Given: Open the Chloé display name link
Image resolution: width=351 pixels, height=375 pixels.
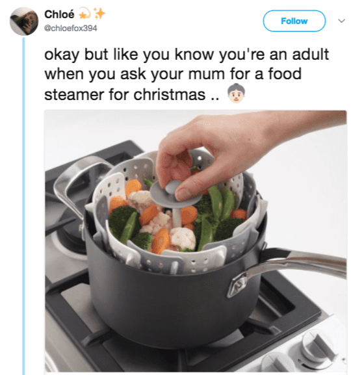Looking at the screenshot, I should coord(59,14).
